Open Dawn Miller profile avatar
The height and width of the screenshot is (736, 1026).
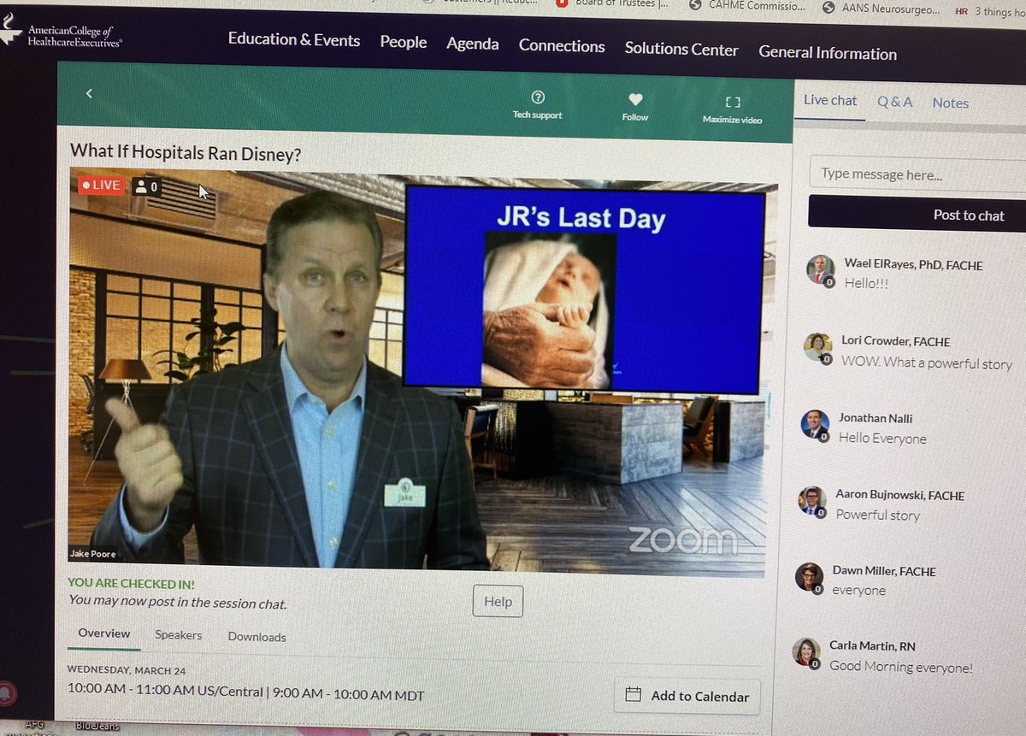(x=809, y=577)
